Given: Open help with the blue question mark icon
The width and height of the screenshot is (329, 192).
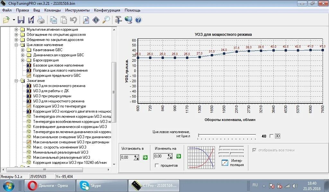Looking at the screenshot, I should pyautogui.click(x=138, y=20).
